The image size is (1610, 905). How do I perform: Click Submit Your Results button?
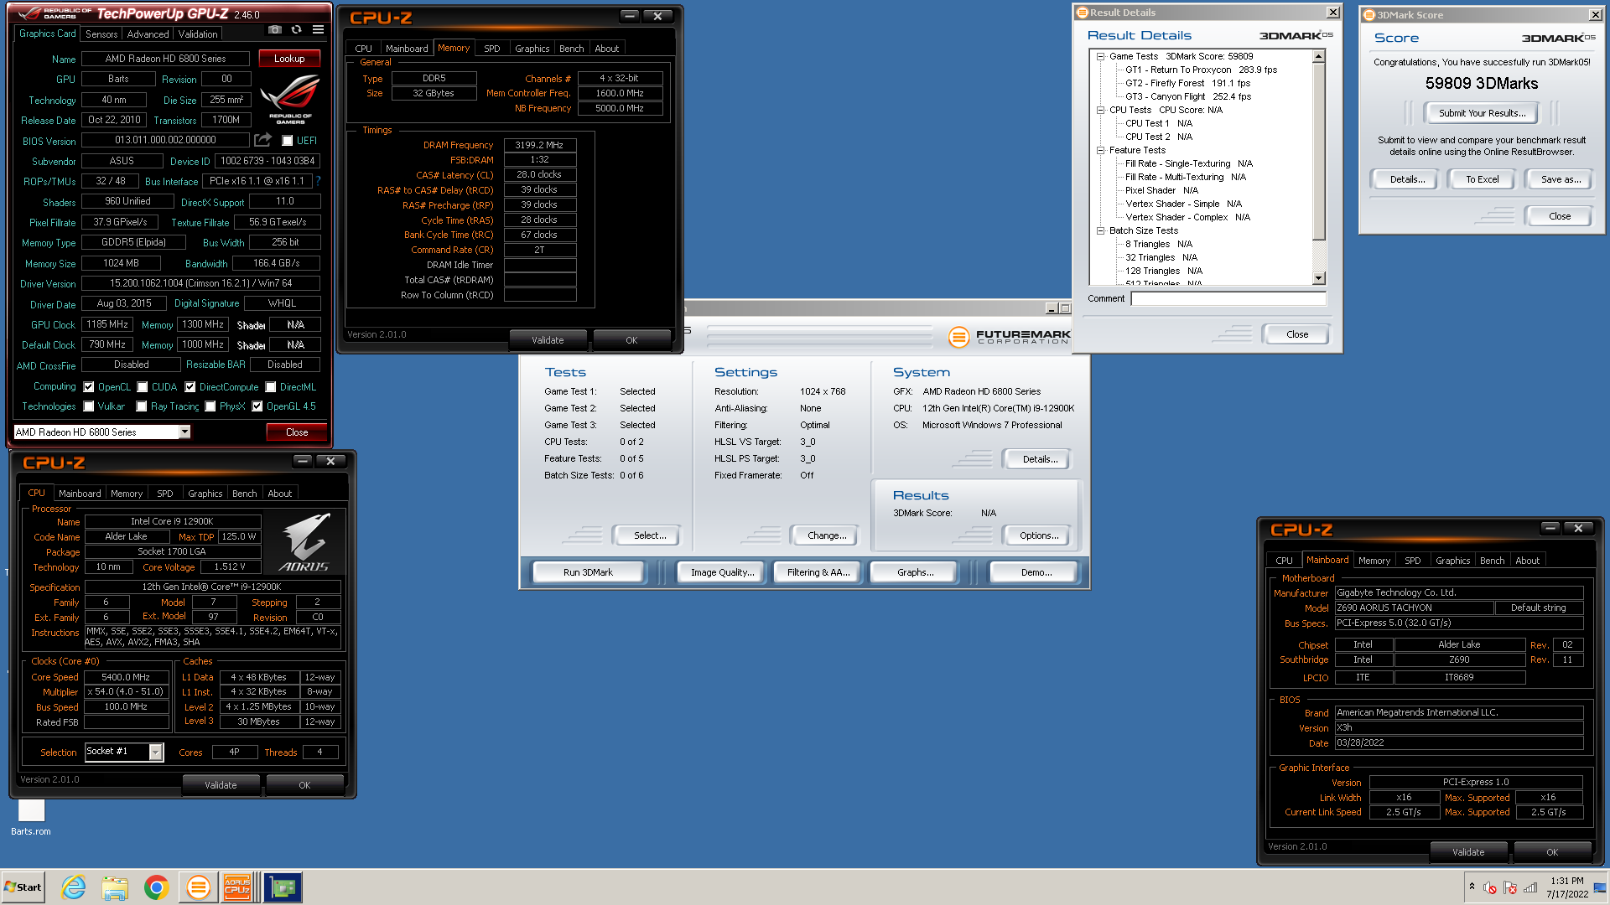[x=1482, y=113]
